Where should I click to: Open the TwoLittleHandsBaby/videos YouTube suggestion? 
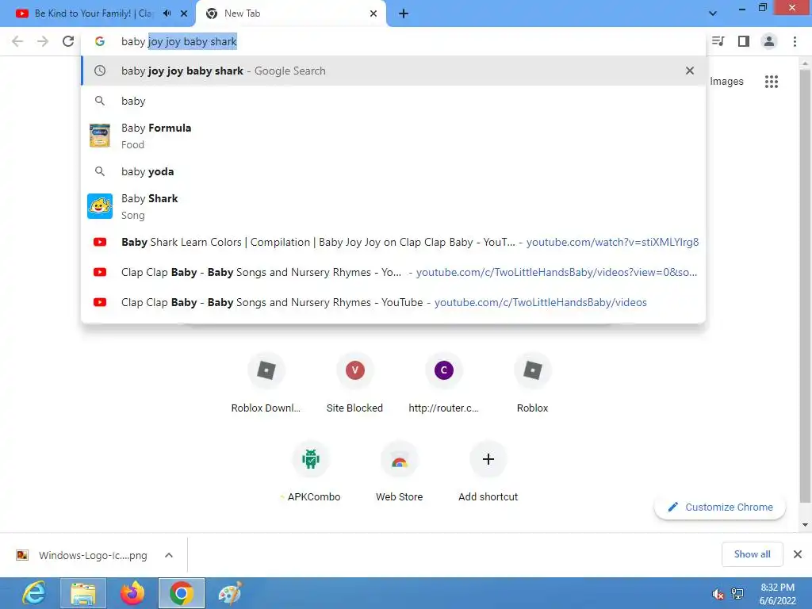393,302
